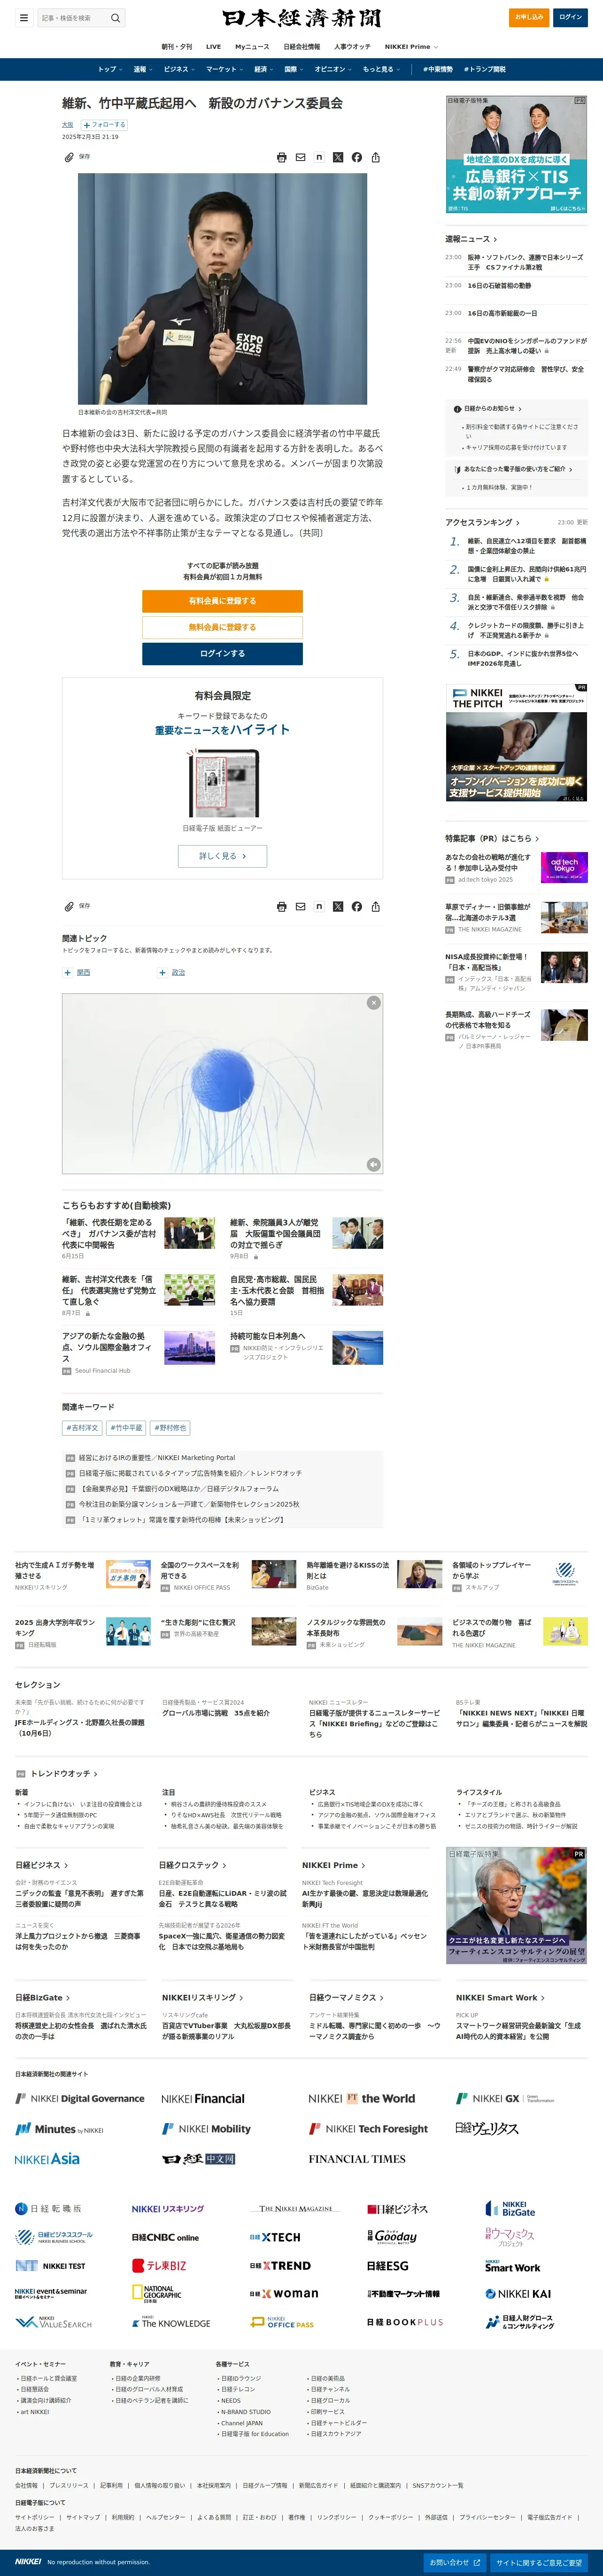
Task: Expand the ビジネス nav dropdown
Action: pos(180,69)
